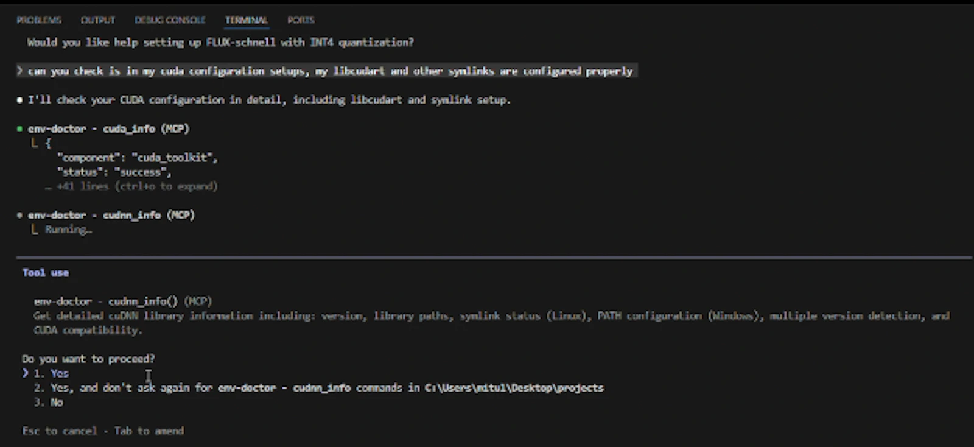Viewport: 974px width, 447px height.
Task: Click the 'Get detailed cuDNN library information' description
Action: coord(491,323)
